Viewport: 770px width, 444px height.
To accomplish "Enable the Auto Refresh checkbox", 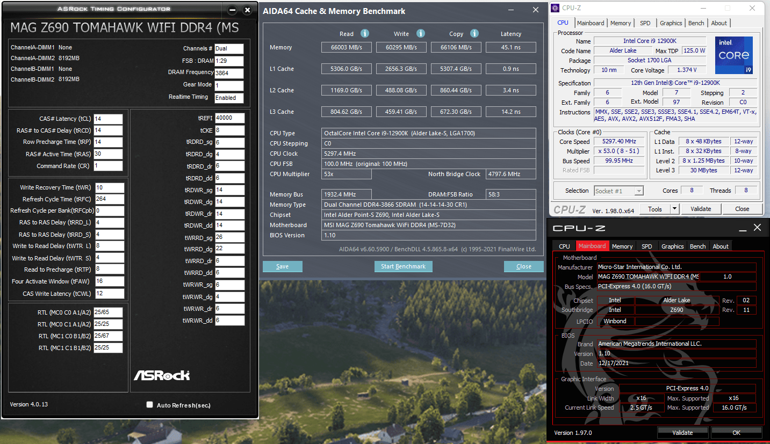I will point(149,405).
